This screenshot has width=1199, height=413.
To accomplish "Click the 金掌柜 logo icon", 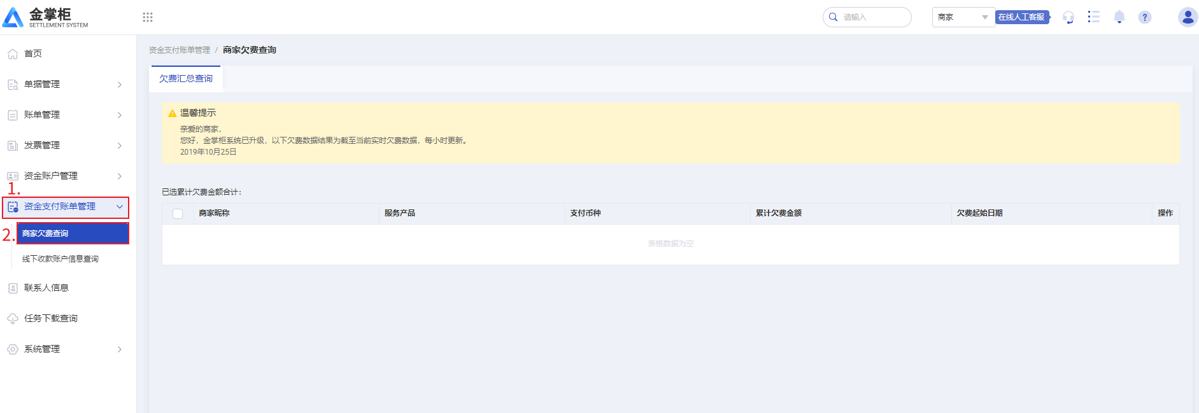I will (x=13, y=17).
